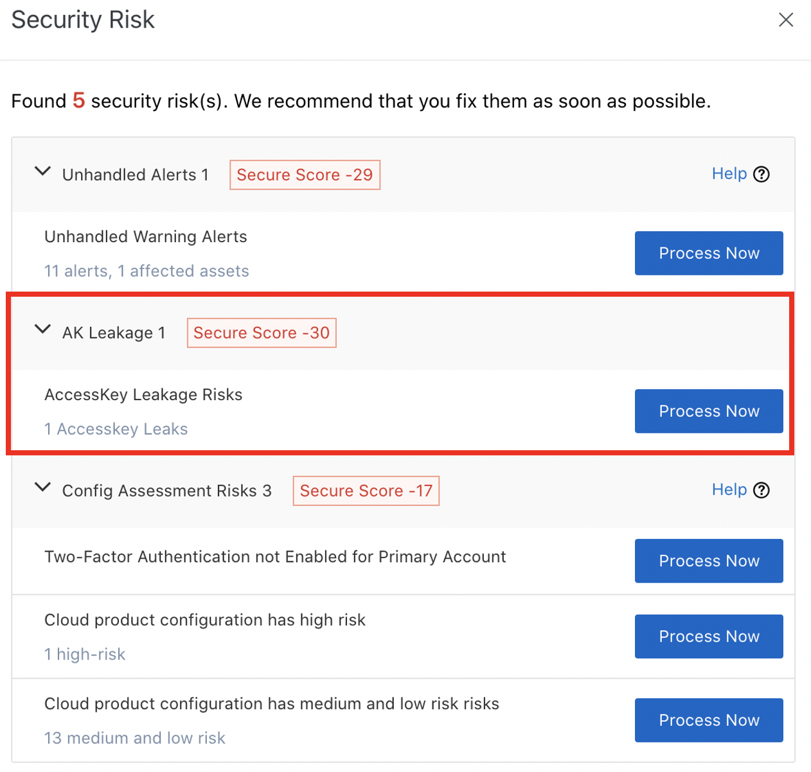Click Process Now for Two-Factor Authentication risk
This screenshot has width=811, height=772.
(x=708, y=561)
